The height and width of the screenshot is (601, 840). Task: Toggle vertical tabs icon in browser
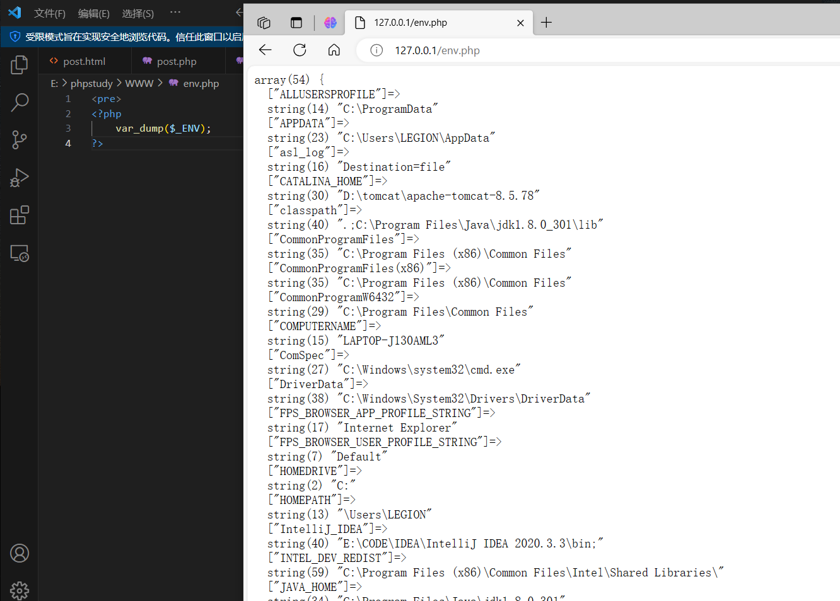click(296, 23)
